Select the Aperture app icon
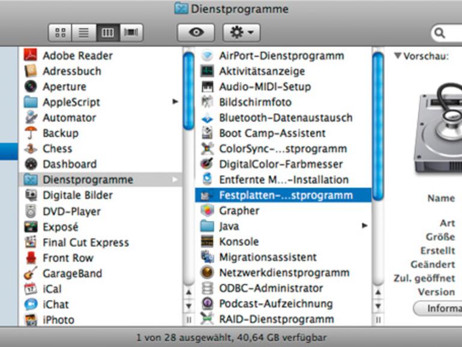The height and width of the screenshot is (347, 462). point(31,86)
